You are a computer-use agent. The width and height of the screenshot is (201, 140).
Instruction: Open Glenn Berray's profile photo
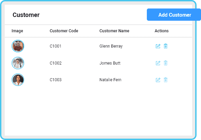point(18,46)
